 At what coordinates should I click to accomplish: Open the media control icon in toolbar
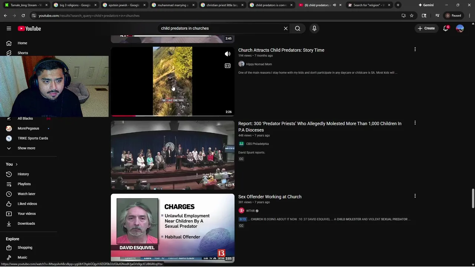coord(437,16)
